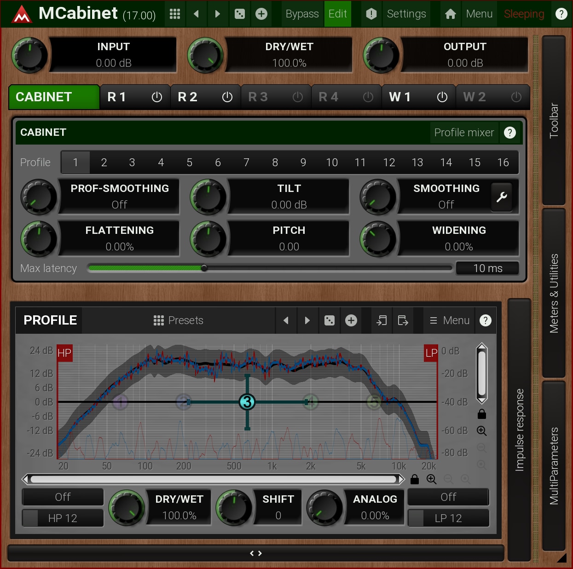Click the horizontal zoom-in magnifier below graph
This screenshot has height=569, width=573.
click(x=431, y=479)
